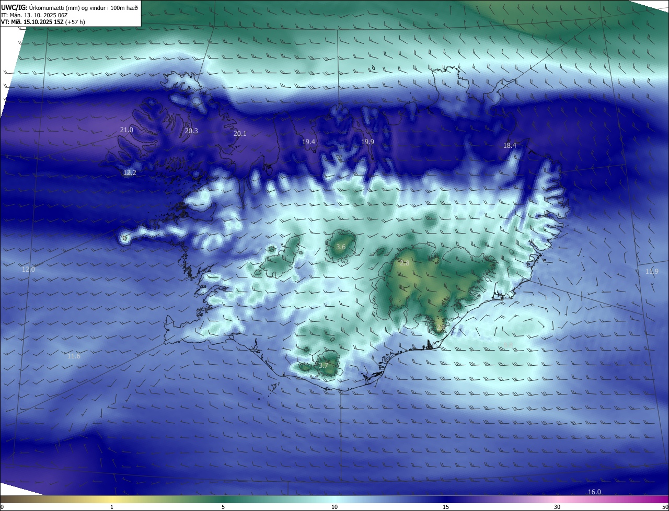Click the yellow color band near scale value 1
The width and height of the screenshot is (669, 511).
click(112, 499)
